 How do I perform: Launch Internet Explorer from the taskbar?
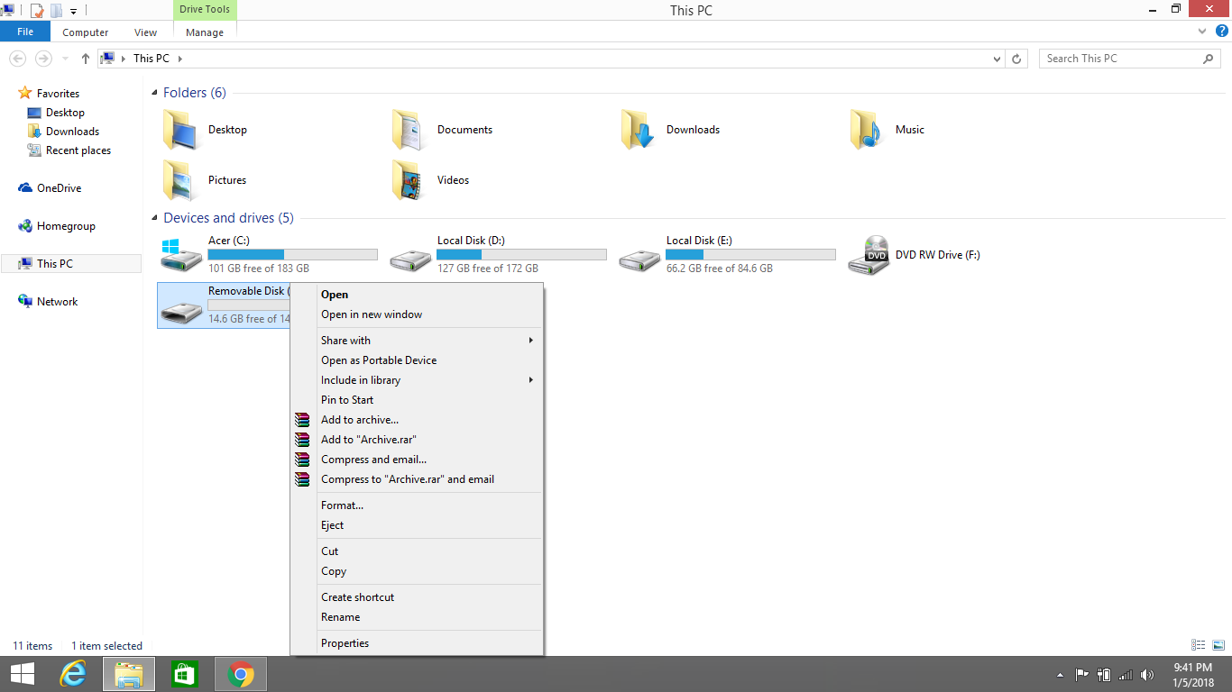72,673
